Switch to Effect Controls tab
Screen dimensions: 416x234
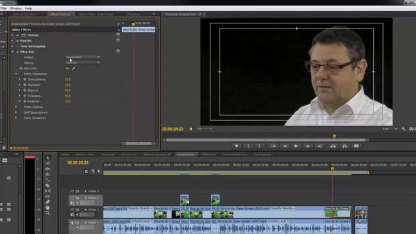point(60,14)
